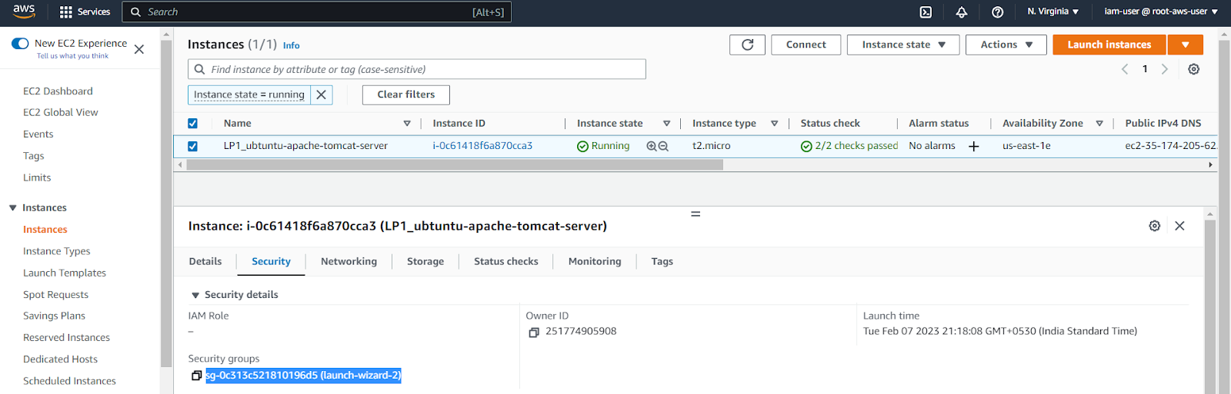Copy the security group ID

click(196, 376)
